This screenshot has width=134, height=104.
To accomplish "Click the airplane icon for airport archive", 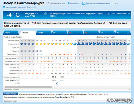I will coord(4,7).
